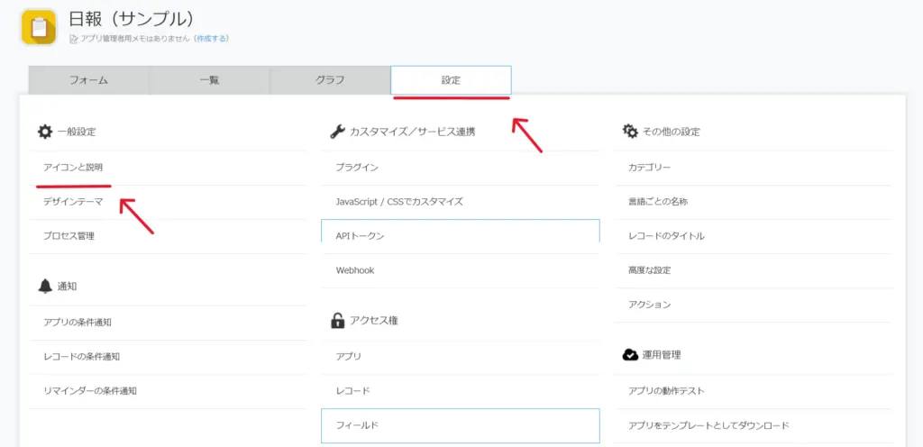923x447 pixels.
Task: Click the memo note icon under app title
Action: coord(74,39)
